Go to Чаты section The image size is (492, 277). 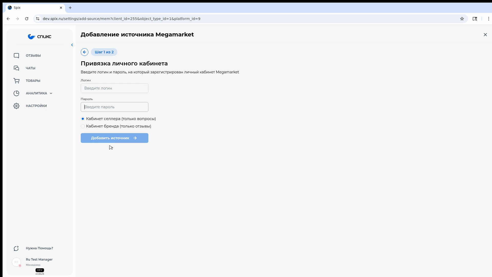[30, 68]
